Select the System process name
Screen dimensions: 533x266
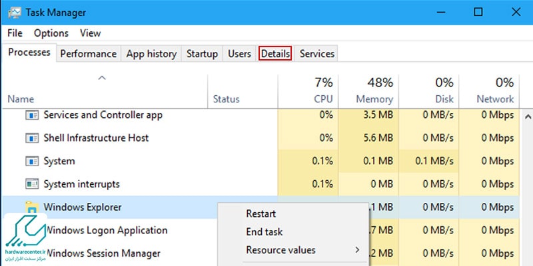coord(59,161)
